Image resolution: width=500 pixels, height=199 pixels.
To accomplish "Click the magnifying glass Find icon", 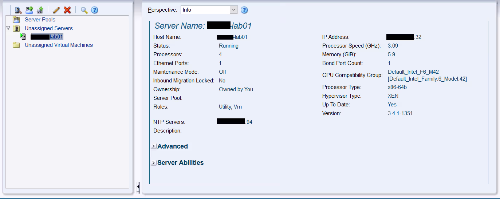I will point(84,10).
